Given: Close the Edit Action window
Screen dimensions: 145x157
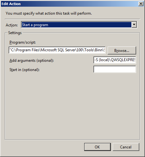Looking at the screenshot, I should click(x=141, y=4).
